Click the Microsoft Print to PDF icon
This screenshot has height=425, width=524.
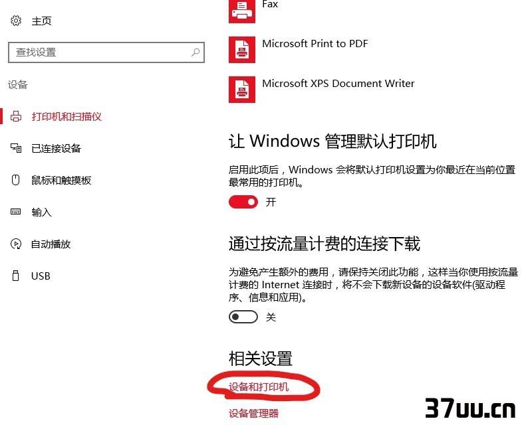click(x=242, y=50)
